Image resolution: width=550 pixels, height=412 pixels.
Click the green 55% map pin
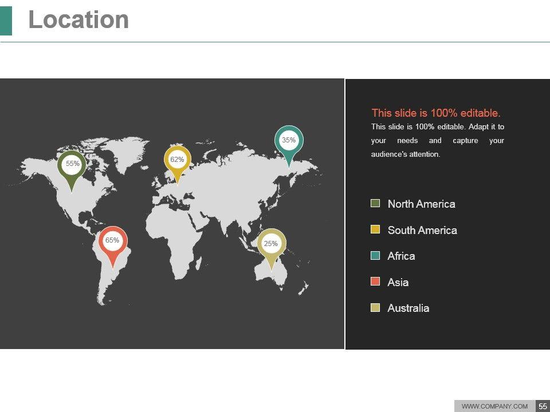(72, 165)
